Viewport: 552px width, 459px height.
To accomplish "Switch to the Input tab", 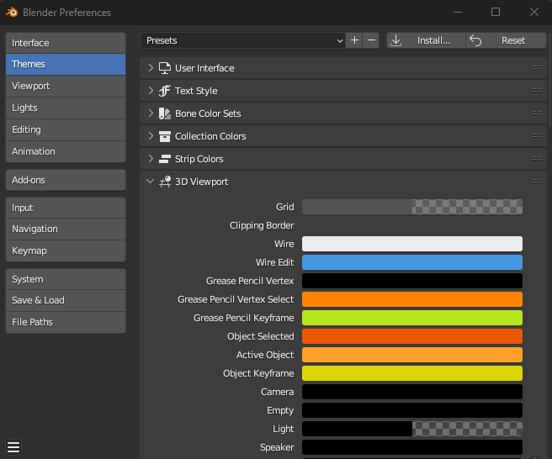I will pos(66,208).
